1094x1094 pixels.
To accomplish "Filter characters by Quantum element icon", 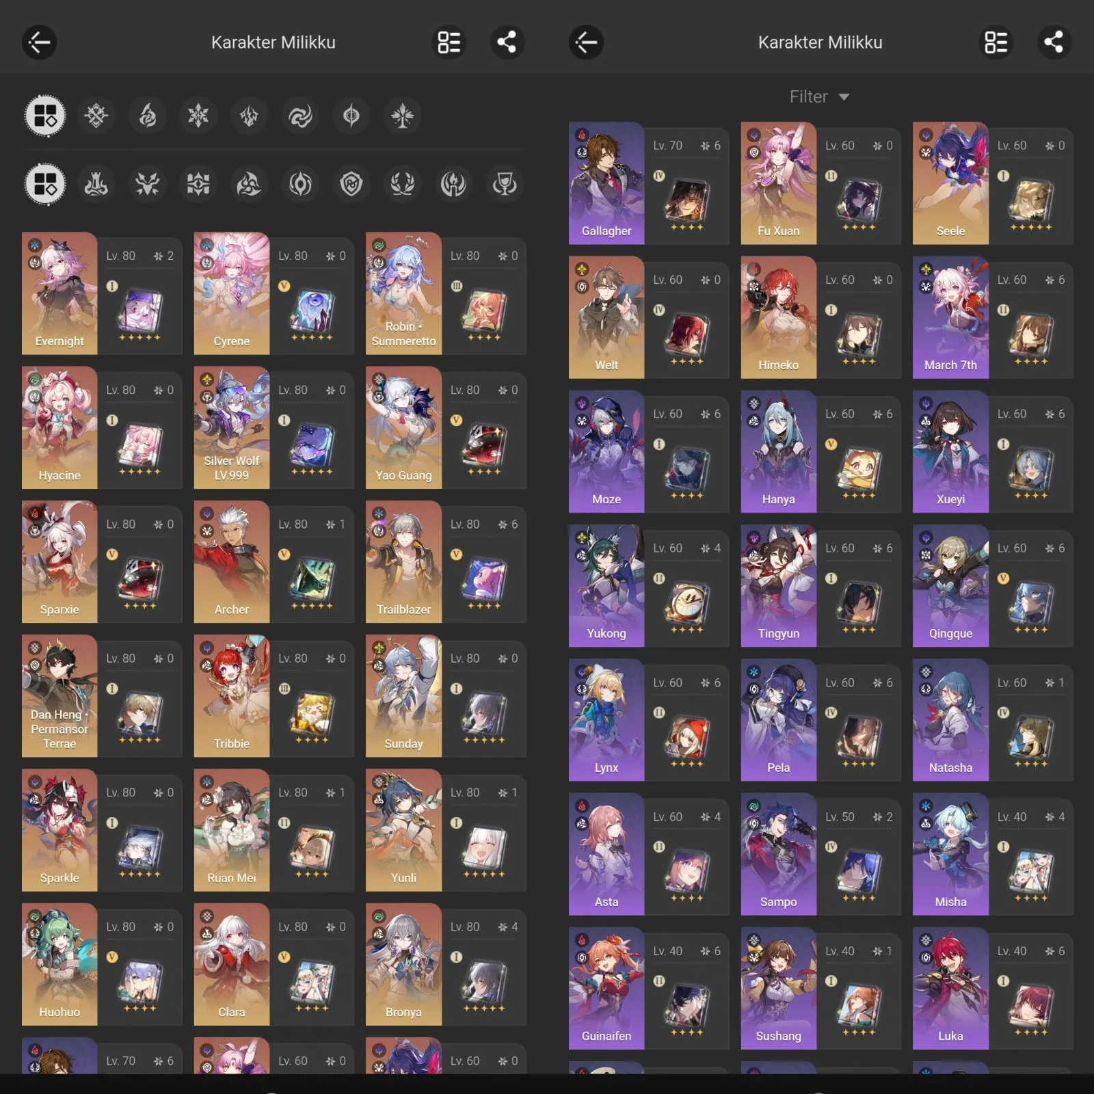I will (351, 116).
